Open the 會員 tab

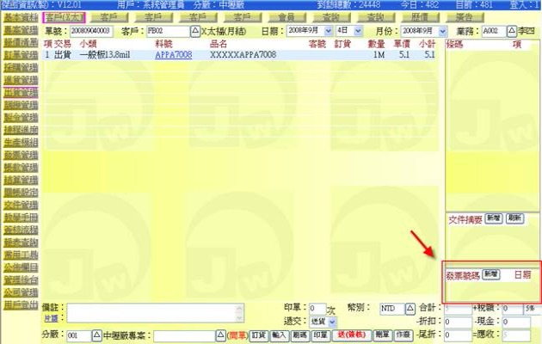click(286, 16)
